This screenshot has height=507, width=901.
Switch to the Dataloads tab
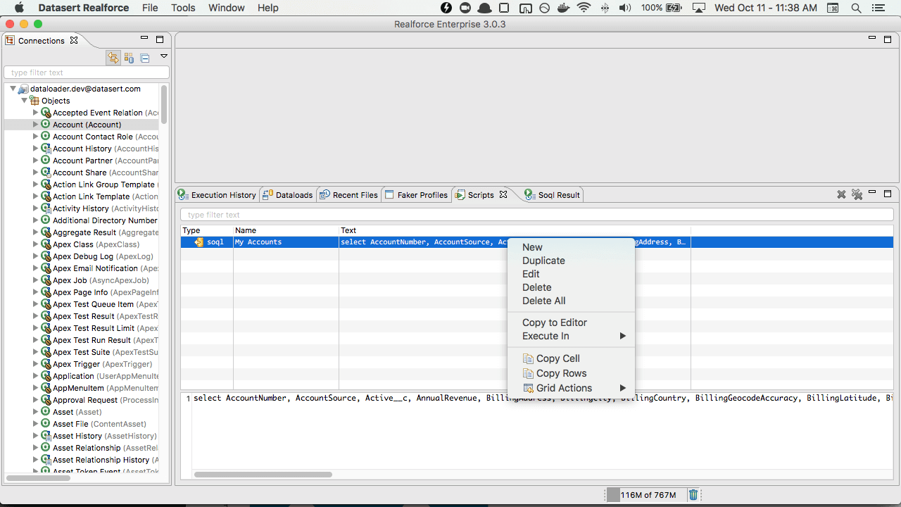(x=287, y=195)
